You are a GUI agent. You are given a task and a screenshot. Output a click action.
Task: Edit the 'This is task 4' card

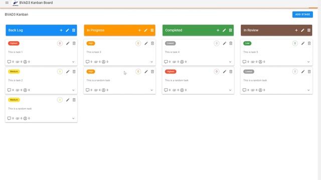(x=225, y=43)
